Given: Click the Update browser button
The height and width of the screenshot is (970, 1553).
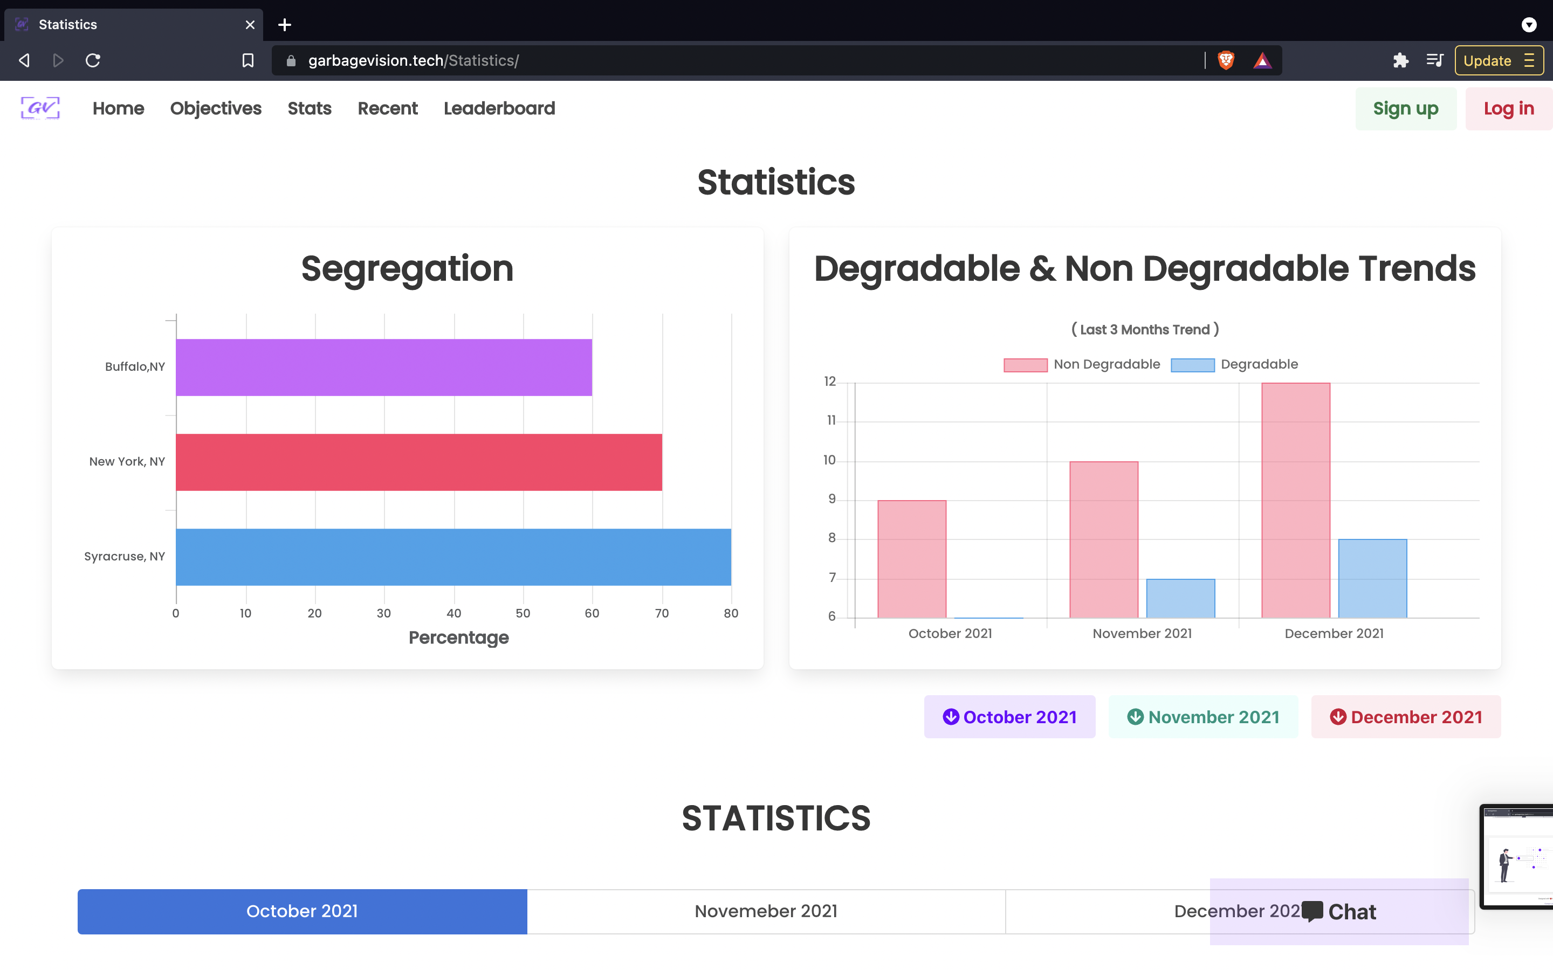Looking at the screenshot, I should click(x=1498, y=60).
